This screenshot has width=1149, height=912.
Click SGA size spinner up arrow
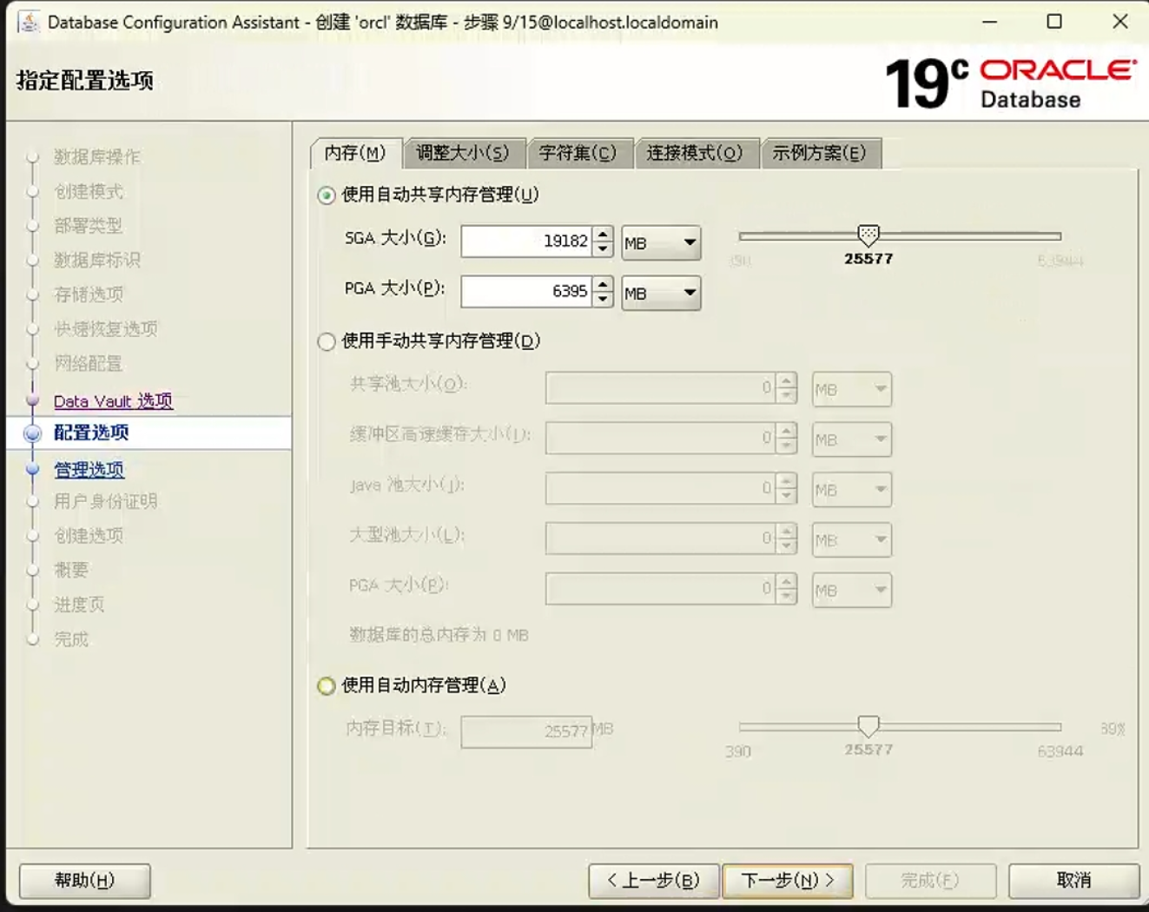[604, 234]
